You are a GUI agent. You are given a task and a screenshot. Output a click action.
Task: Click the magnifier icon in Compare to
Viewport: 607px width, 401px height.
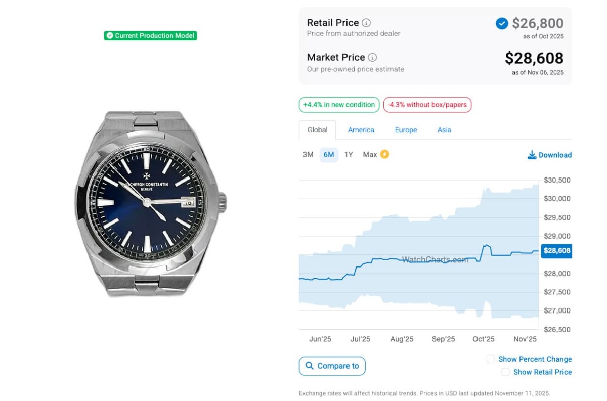(309, 366)
